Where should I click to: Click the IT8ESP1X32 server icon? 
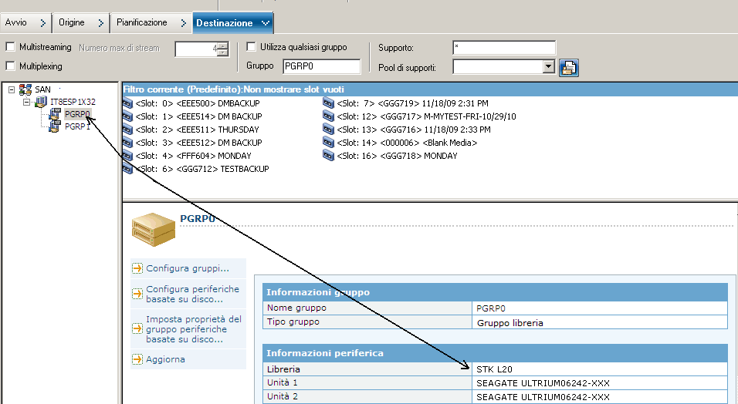click(42, 102)
